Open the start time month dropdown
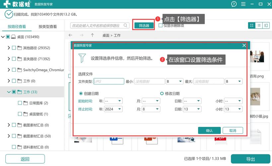 [151, 101]
